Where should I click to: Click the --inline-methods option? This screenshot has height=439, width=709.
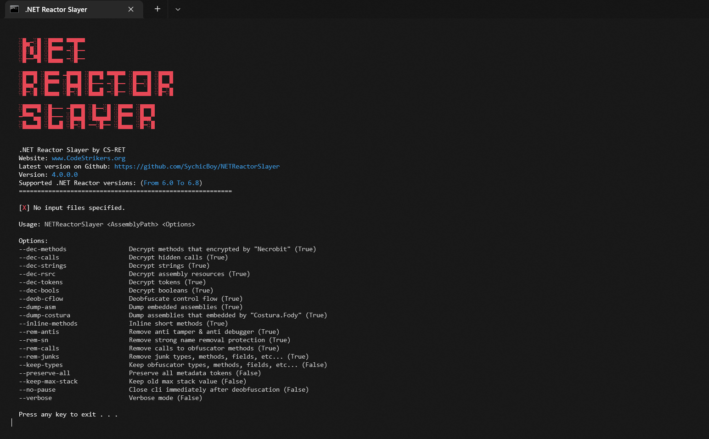pyautogui.click(x=48, y=323)
